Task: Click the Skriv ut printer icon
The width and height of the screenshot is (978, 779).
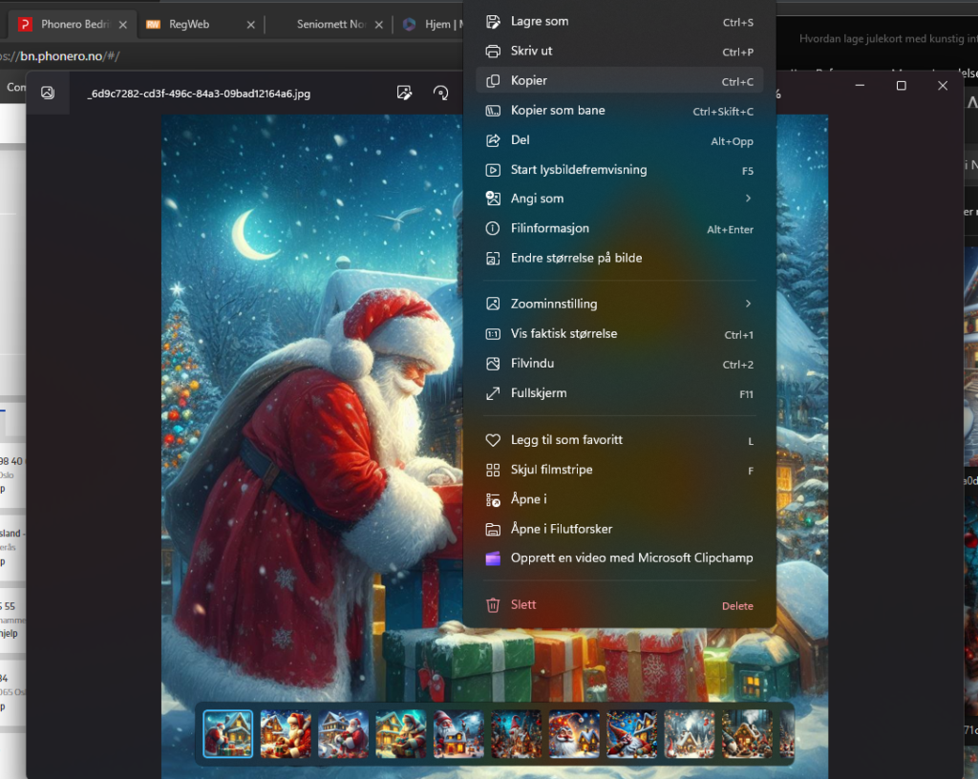Action: click(493, 52)
